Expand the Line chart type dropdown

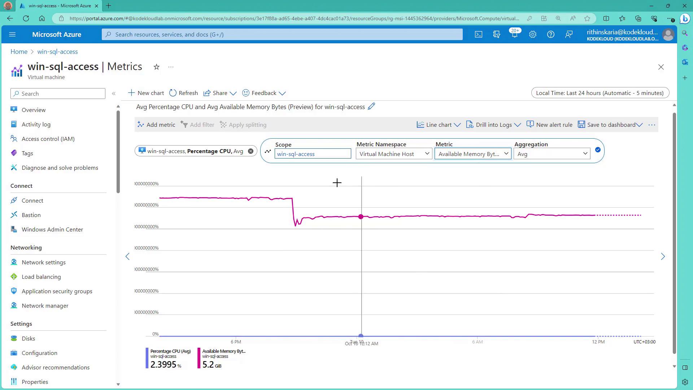(439, 125)
